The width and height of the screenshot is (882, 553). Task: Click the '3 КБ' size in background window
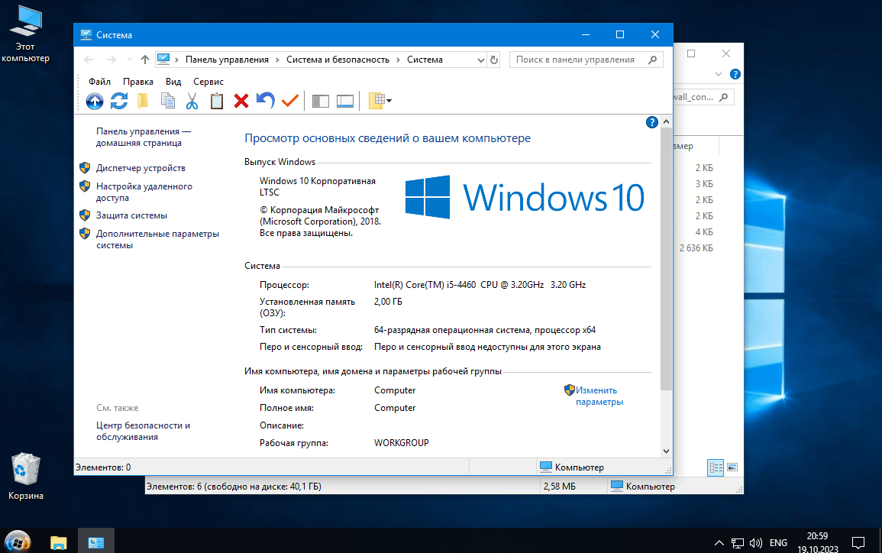pyautogui.click(x=703, y=184)
